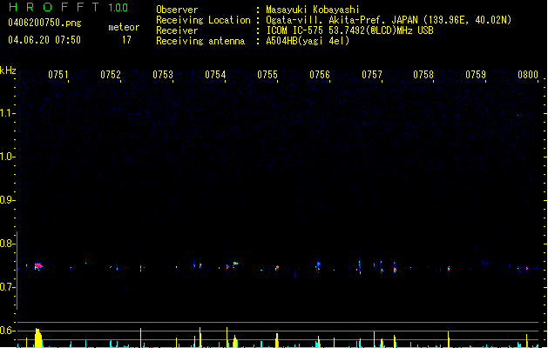Click the 0751 time axis label

pyautogui.click(x=58, y=75)
